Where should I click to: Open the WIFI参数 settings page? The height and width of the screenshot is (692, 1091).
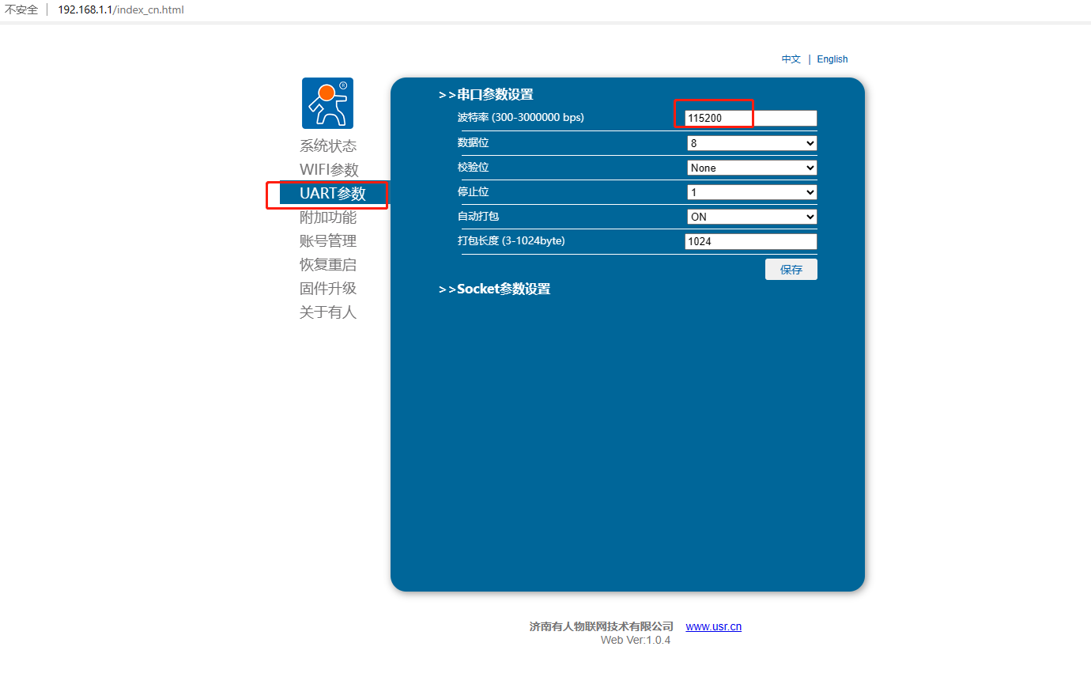[329, 169]
